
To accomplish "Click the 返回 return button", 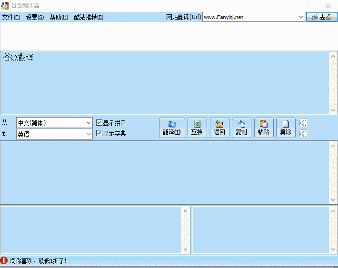I will [x=219, y=128].
